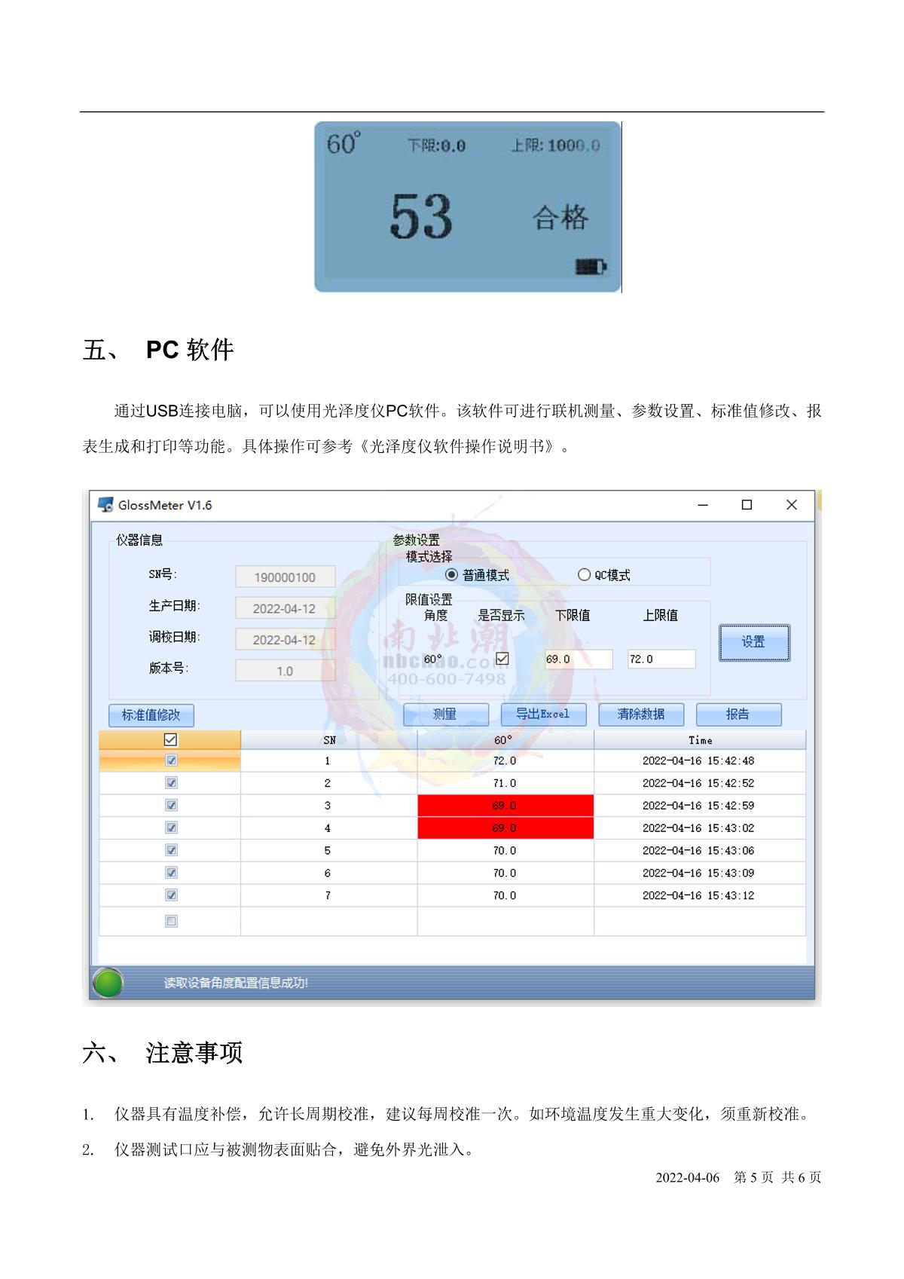Select QC模式 radio button
The width and height of the screenshot is (904, 1279).
tap(584, 575)
